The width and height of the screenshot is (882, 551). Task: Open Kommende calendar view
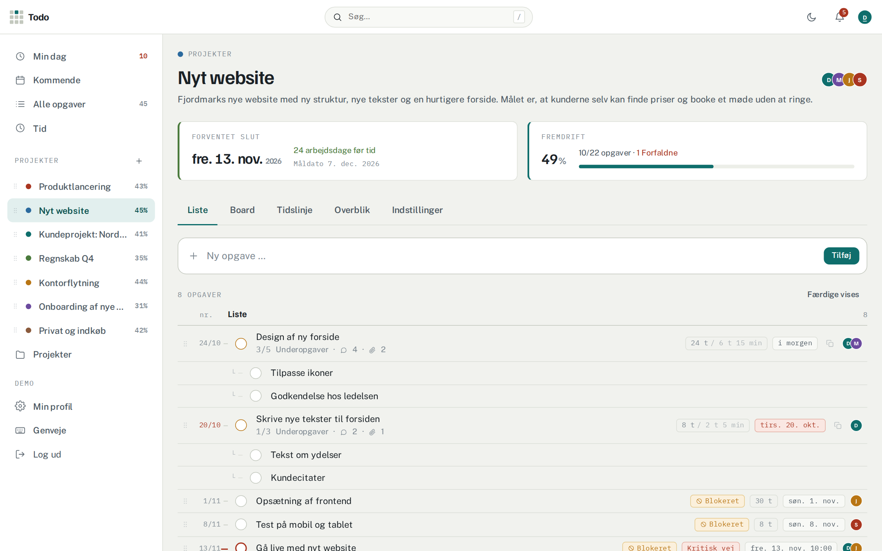pos(81,80)
